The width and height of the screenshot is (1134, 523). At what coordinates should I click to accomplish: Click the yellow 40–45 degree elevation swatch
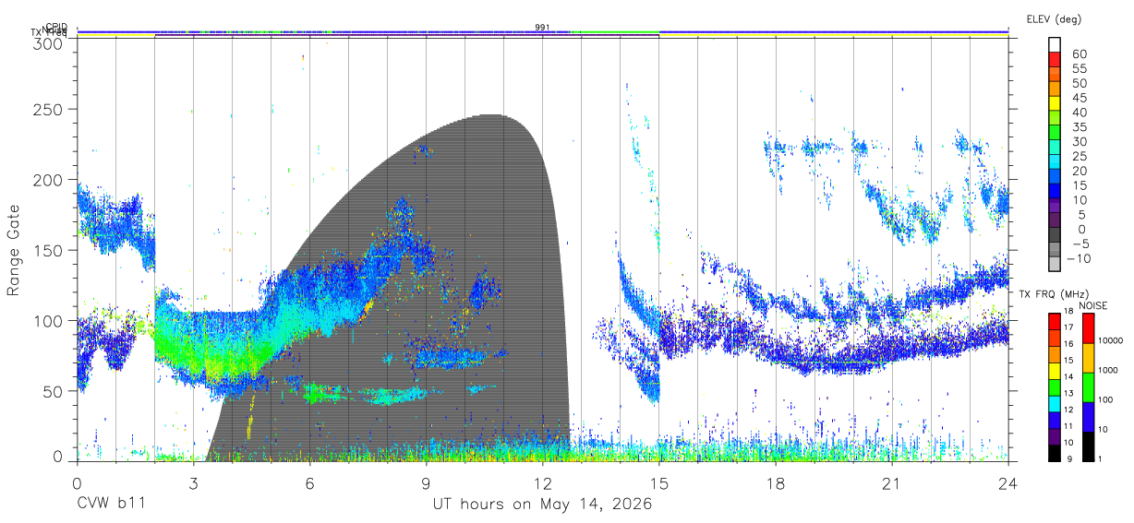tap(1055, 103)
